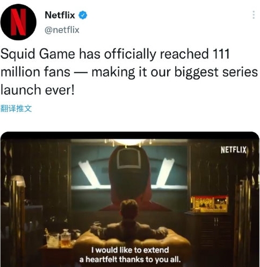Open the @netflix handle link
This screenshot has height=267, width=260.
[x=62, y=30]
